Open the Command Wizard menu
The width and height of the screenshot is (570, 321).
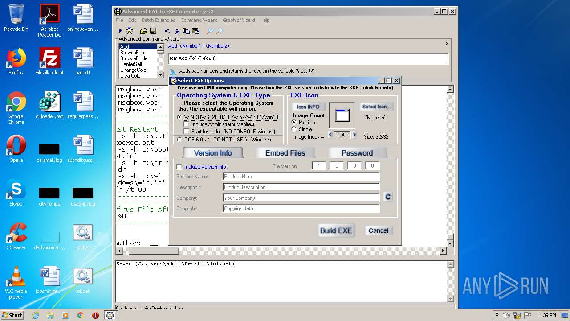199,20
